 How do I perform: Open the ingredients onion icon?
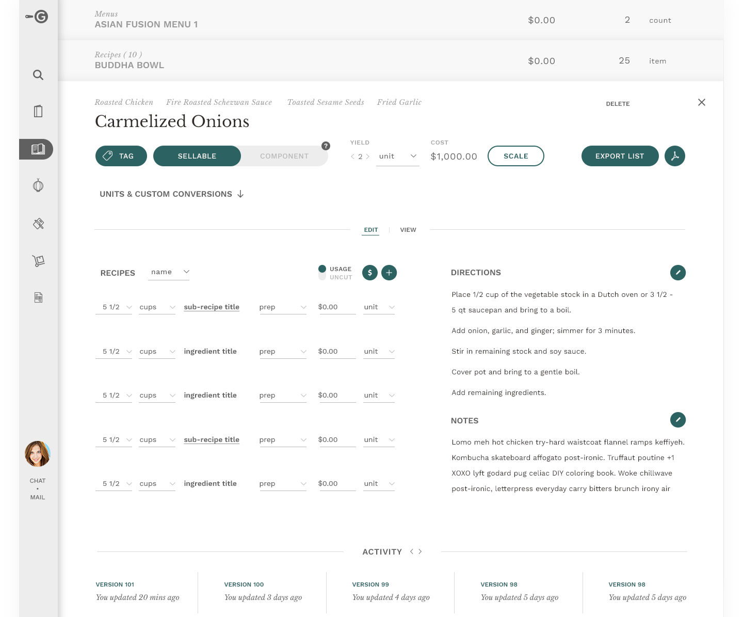[38, 185]
